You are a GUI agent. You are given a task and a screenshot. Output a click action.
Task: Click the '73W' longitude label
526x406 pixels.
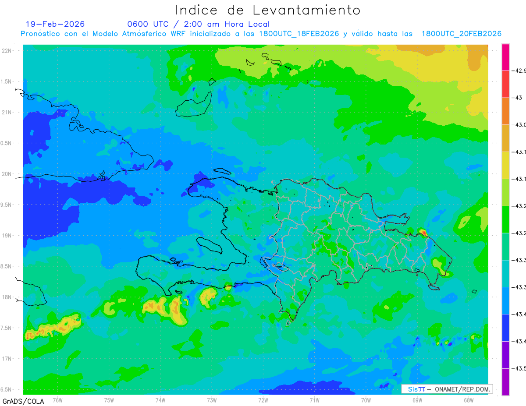tap(212, 400)
